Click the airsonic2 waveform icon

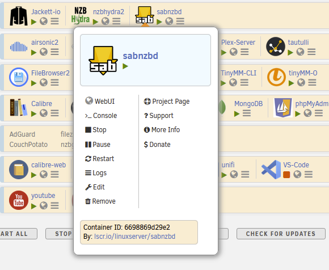point(19,47)
